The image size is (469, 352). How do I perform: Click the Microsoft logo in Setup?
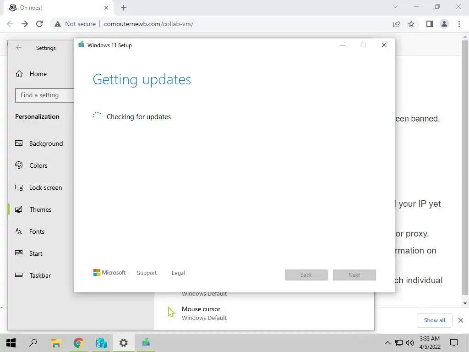point(109,272)
